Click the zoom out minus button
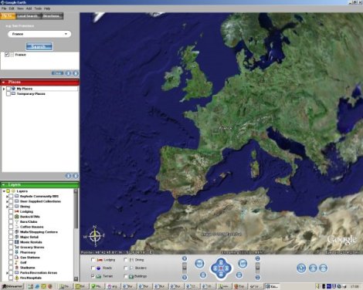363x290 pixels. (x=185, y=278)
